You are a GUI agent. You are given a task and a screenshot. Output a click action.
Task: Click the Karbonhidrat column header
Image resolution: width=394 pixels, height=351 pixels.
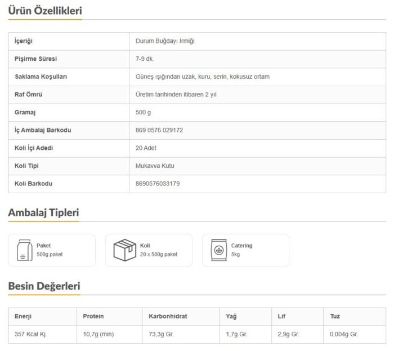click(x=168, y=316)
